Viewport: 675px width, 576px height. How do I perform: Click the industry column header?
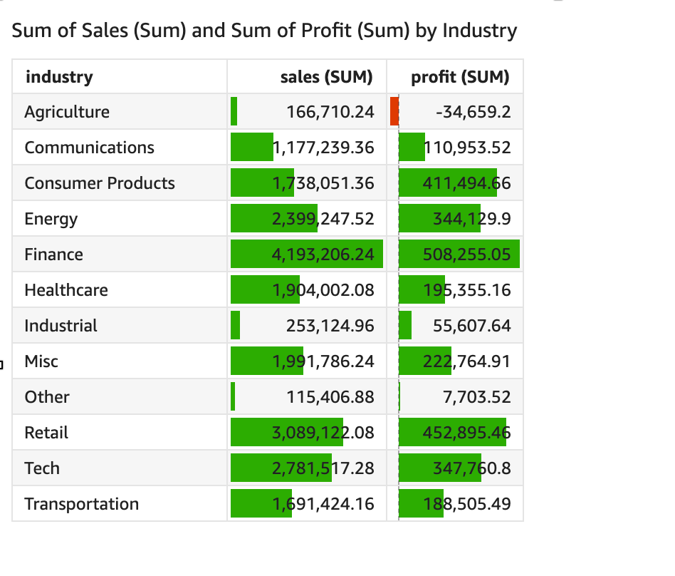[x=59, y=77]
